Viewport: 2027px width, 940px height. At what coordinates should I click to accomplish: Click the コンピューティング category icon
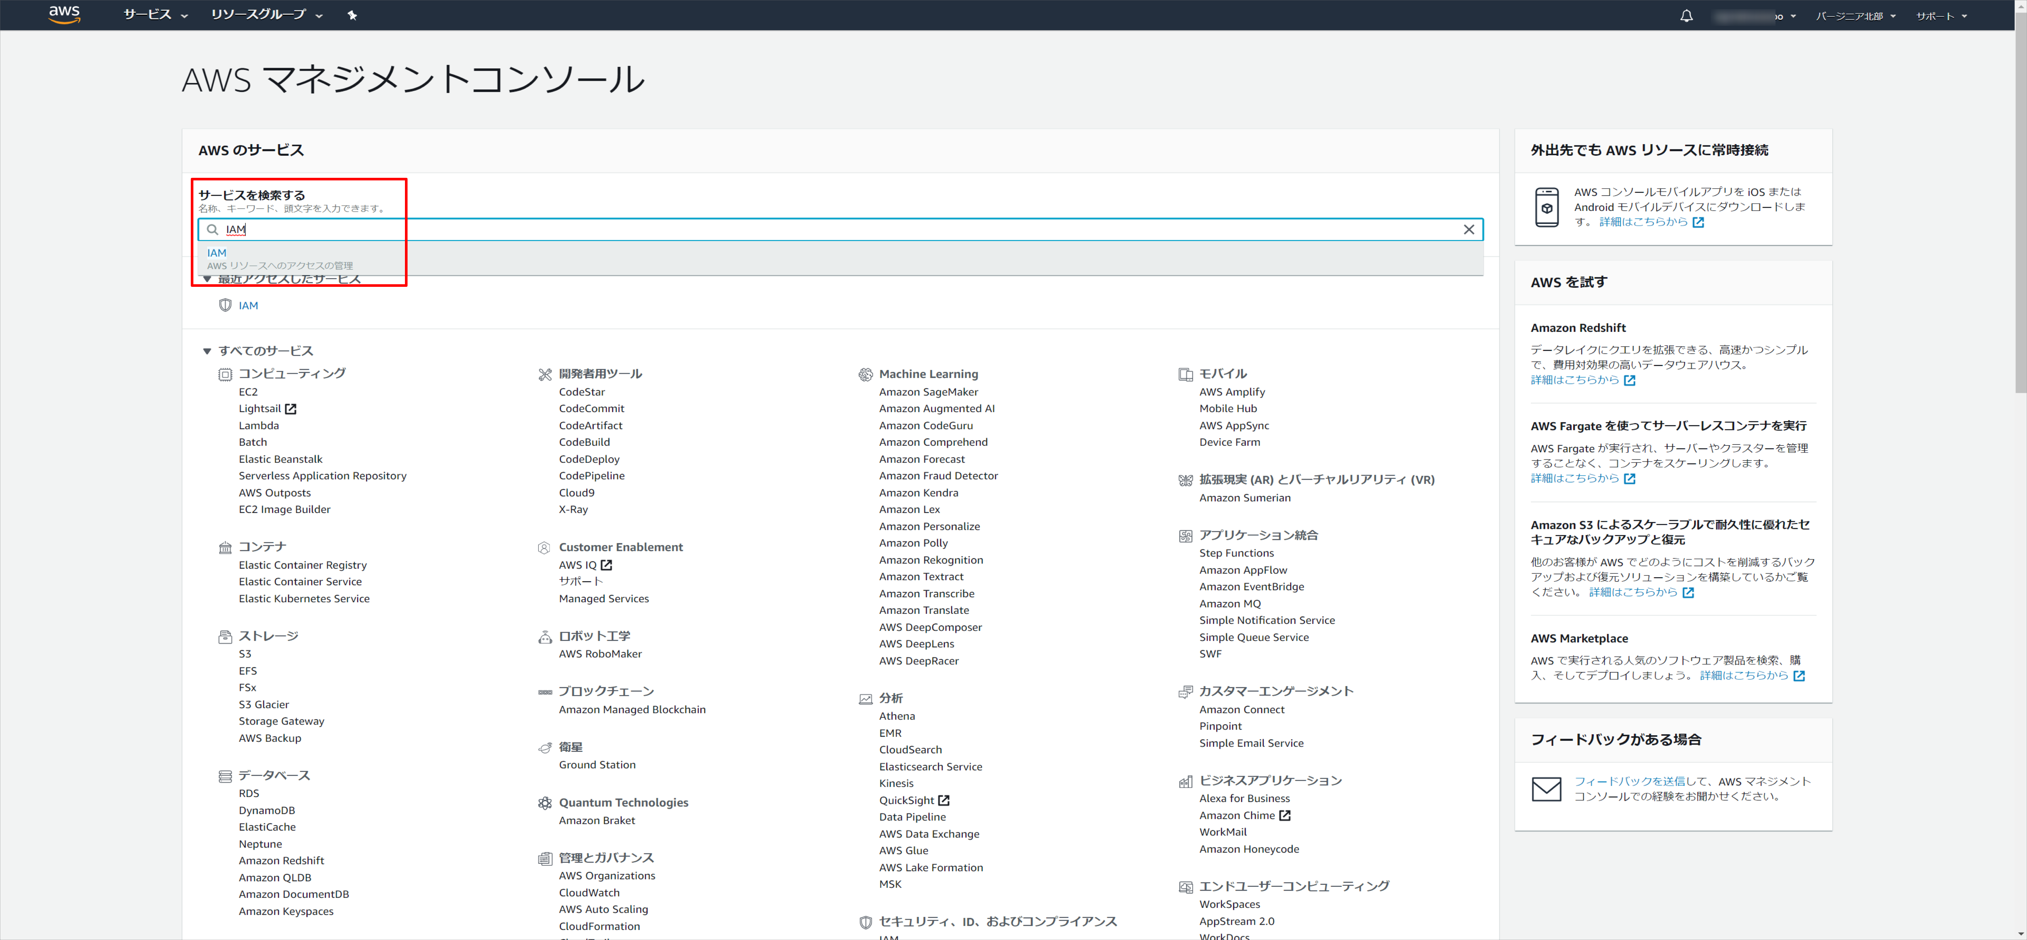pyautogui.click(x=225, y=374)
